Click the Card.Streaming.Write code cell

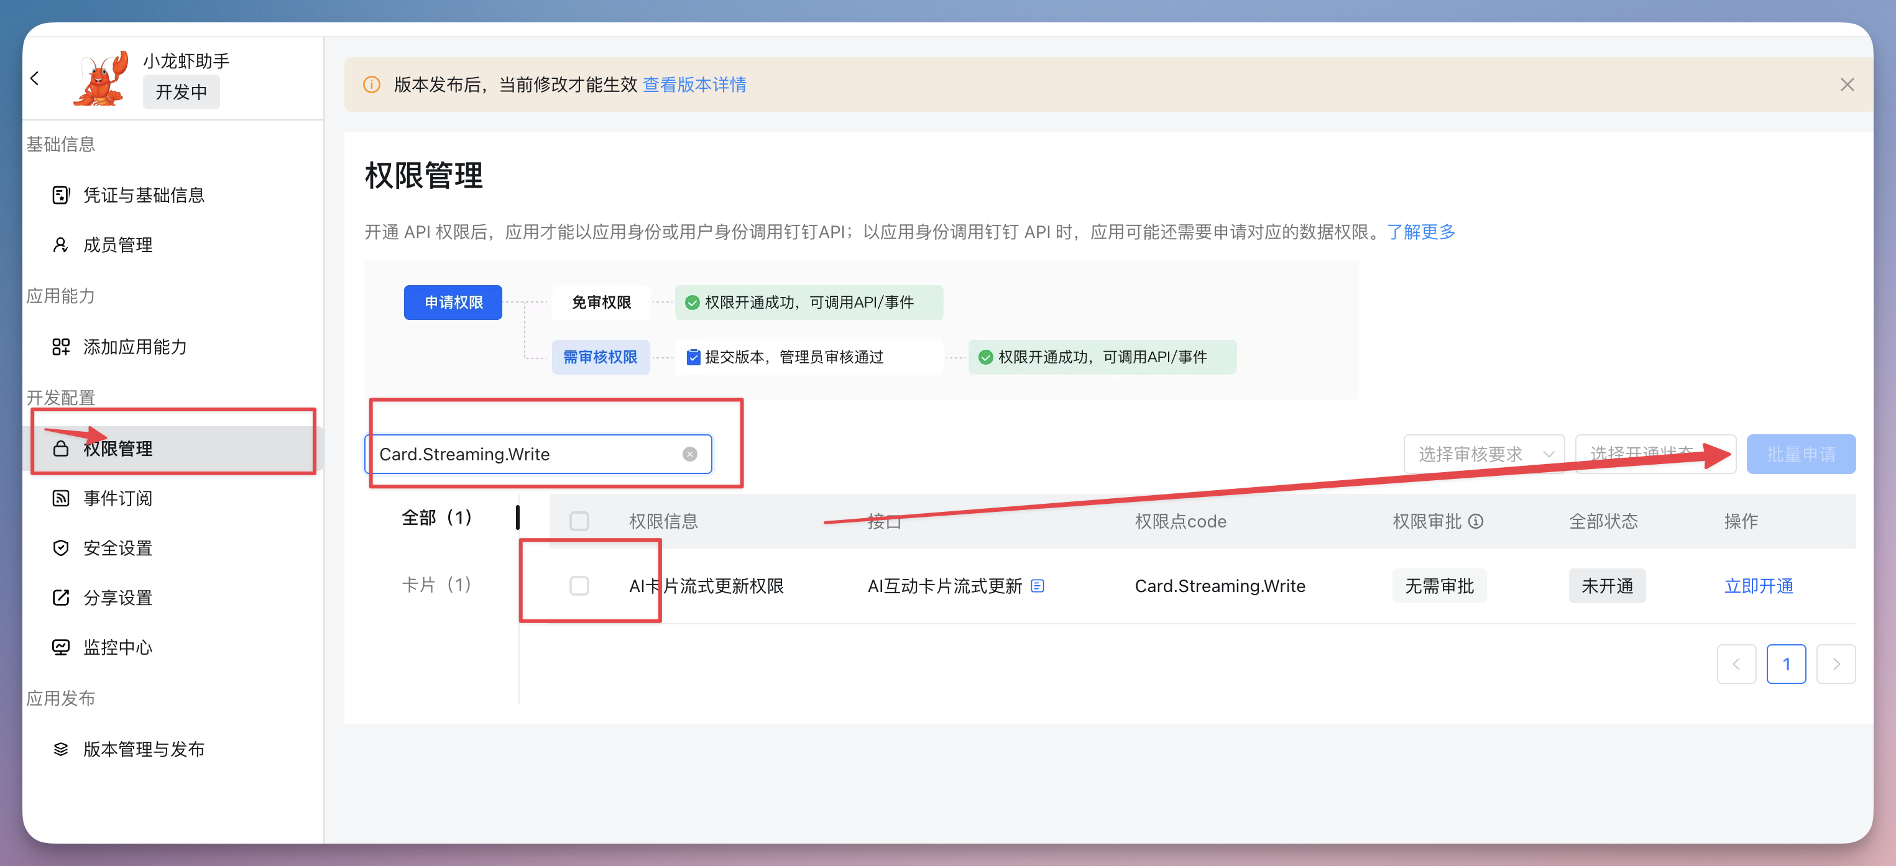[x=1220, y=586]
